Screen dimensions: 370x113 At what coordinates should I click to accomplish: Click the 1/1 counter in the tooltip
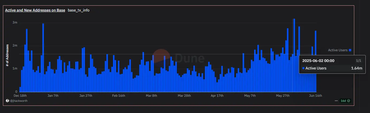pos(358,61)
